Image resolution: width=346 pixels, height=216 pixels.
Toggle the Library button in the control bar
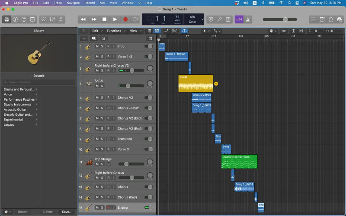coord(6,19)
